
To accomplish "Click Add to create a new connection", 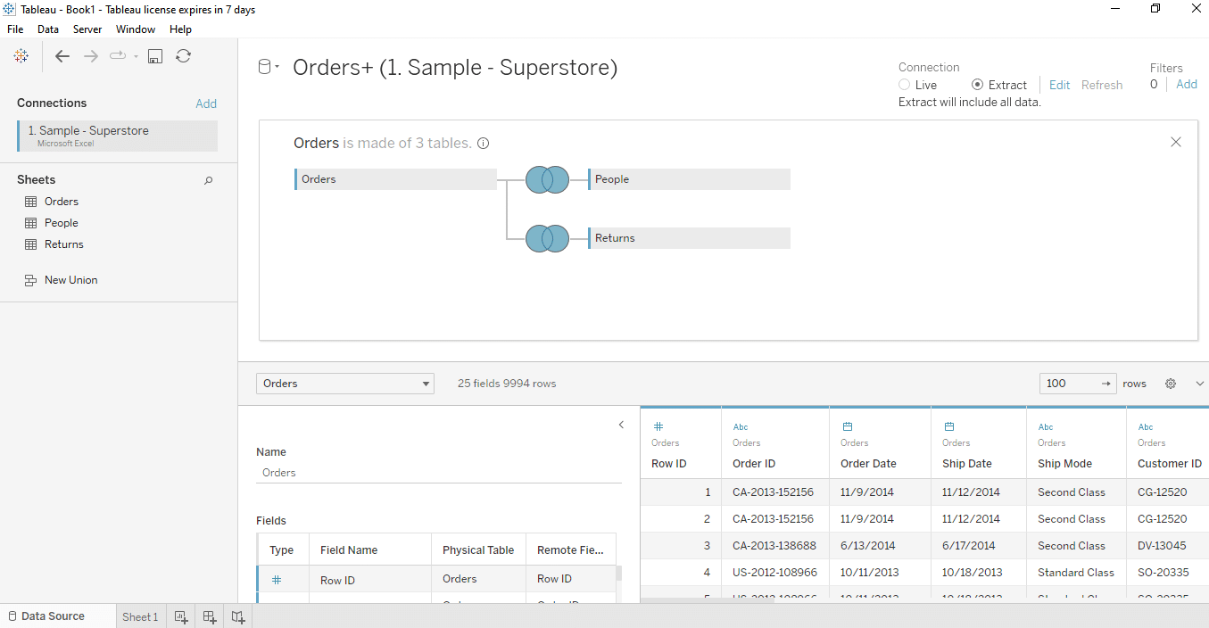I will pyautogui.click(x=206, y=103).
